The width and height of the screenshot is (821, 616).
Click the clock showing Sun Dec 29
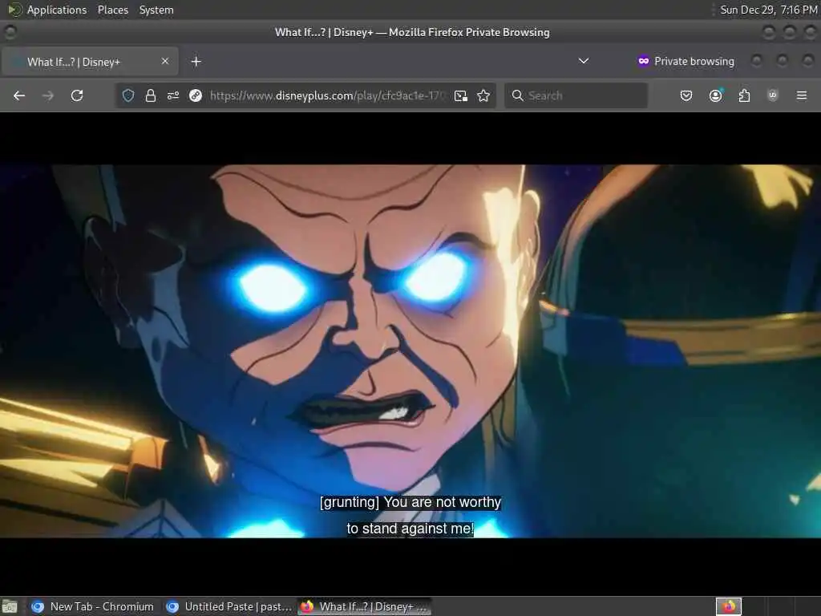(x=767, y=10)
